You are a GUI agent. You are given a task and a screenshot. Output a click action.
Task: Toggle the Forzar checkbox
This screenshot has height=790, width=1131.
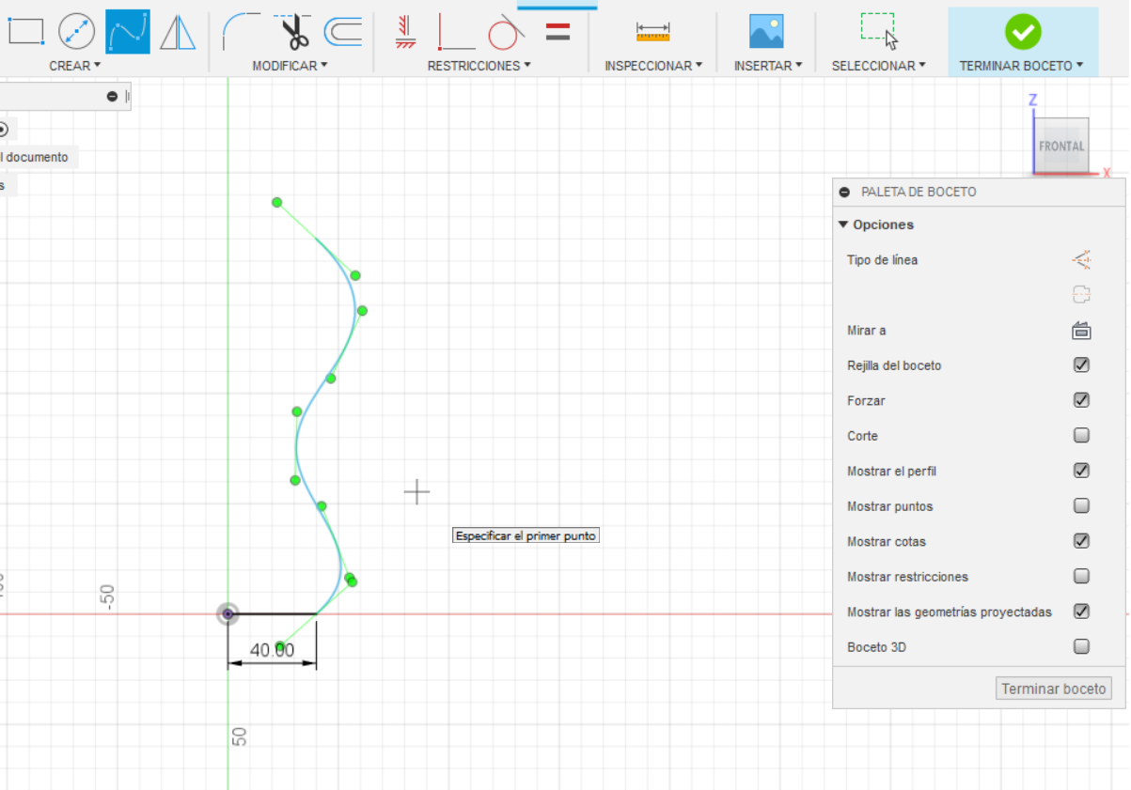click(1081, 400)
